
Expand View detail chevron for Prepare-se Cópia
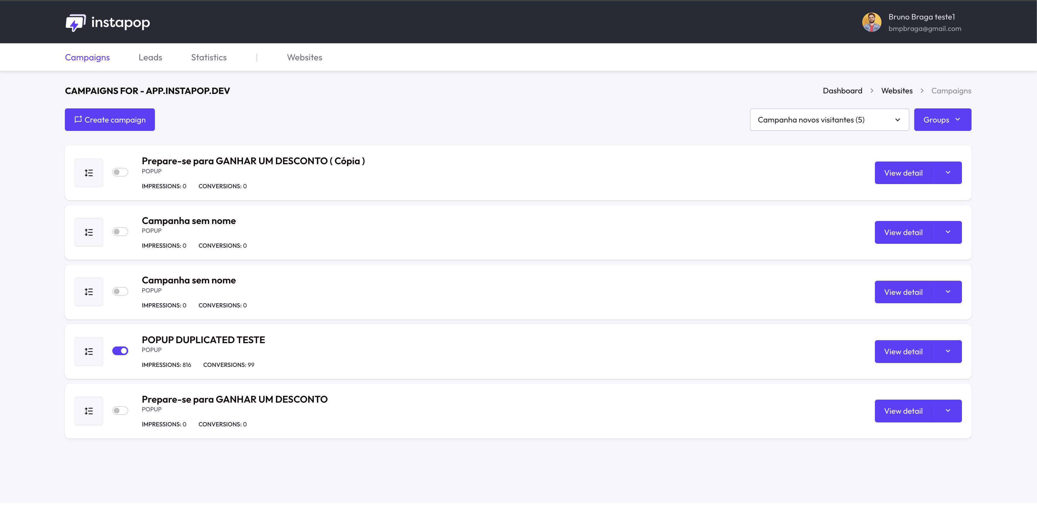pyautogui.click(x=948, y=173)
